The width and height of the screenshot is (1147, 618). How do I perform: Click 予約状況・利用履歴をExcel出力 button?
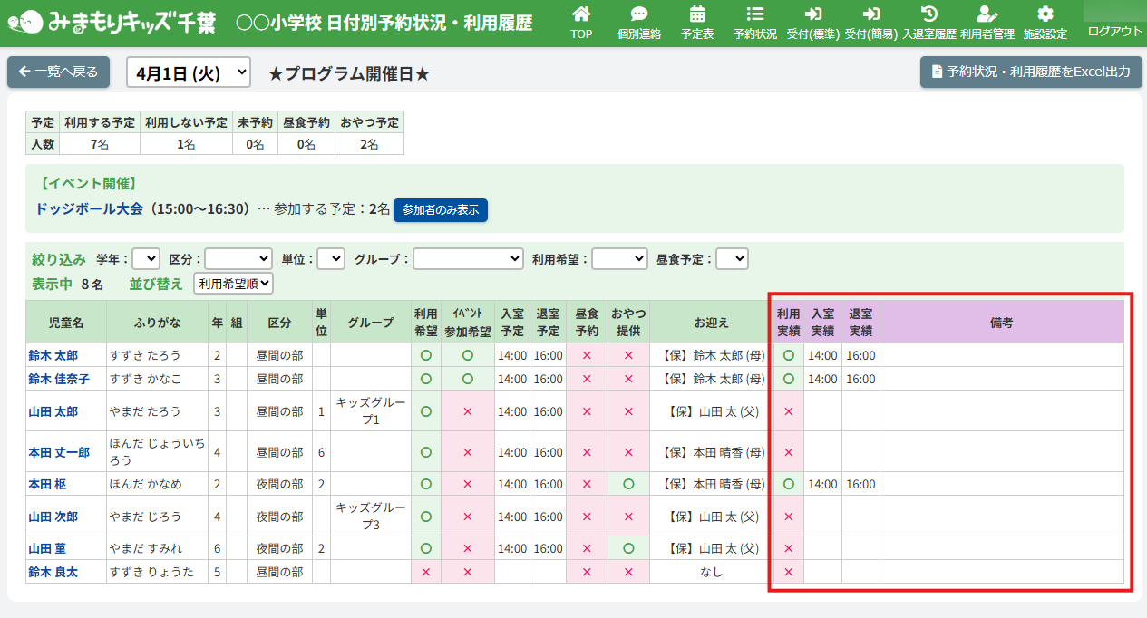(x=1030, y=72)
